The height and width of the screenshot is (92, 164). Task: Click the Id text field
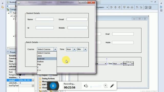pyautogui.click(x=45, y=28)
